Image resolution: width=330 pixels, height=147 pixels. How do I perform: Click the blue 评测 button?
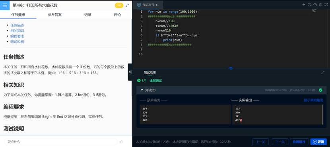click(x=318, y=142)
